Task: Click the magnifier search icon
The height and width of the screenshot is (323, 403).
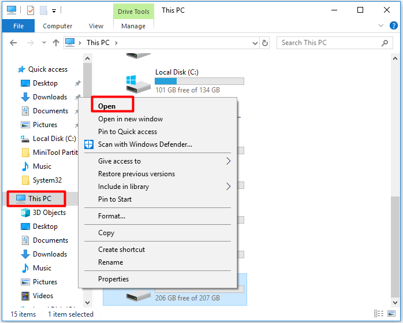Action: 385,43
